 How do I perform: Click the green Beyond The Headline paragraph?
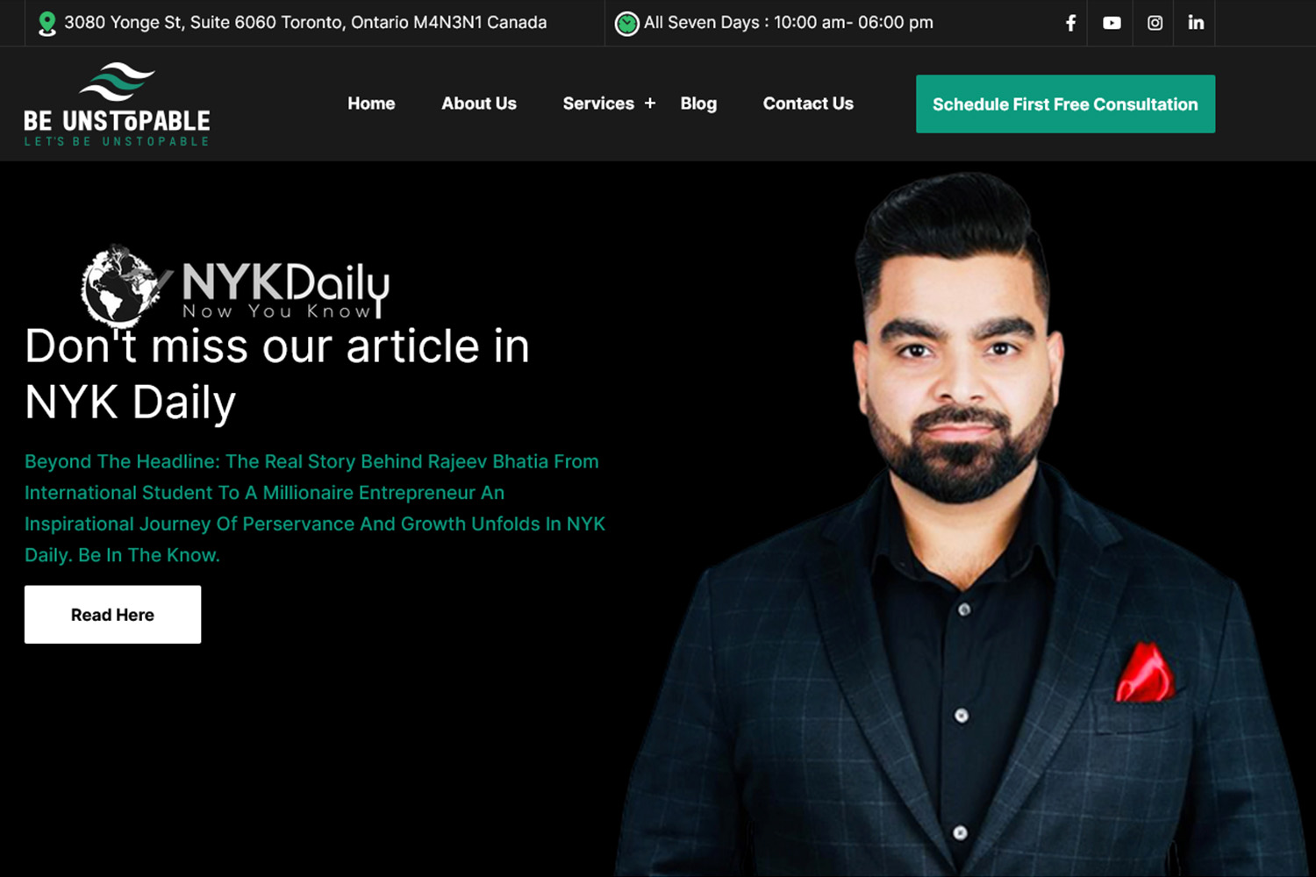[315, 508]
